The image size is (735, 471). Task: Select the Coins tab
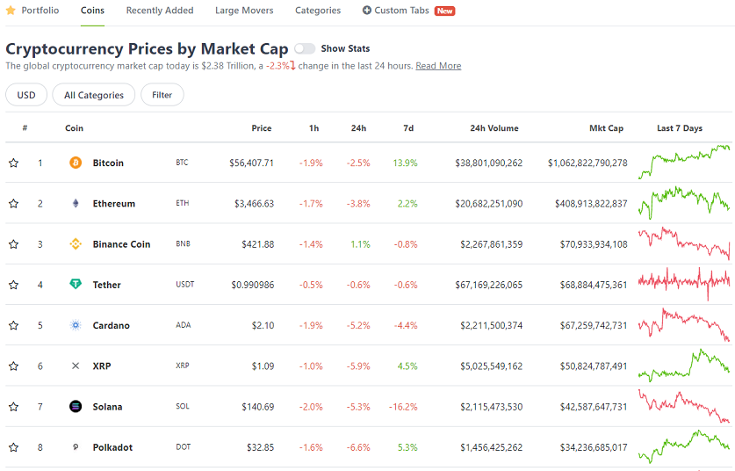pyautogui.click(x=92, y=11)
